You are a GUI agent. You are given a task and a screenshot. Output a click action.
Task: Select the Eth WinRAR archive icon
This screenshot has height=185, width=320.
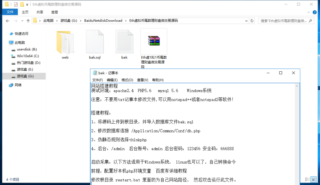(154, 41)
